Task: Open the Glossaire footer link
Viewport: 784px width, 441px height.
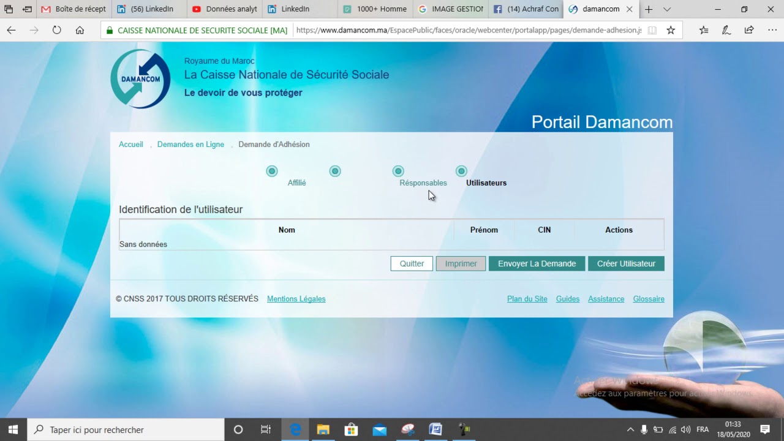Action: (649, 299)
